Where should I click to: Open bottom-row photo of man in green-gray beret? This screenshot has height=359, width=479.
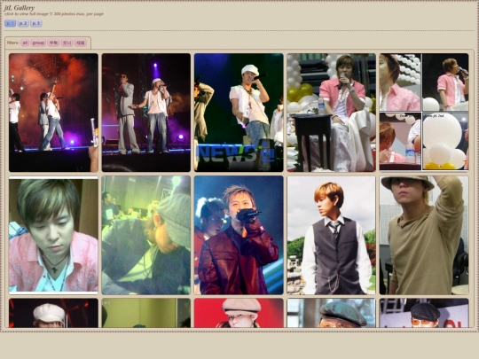coord(331,313)
